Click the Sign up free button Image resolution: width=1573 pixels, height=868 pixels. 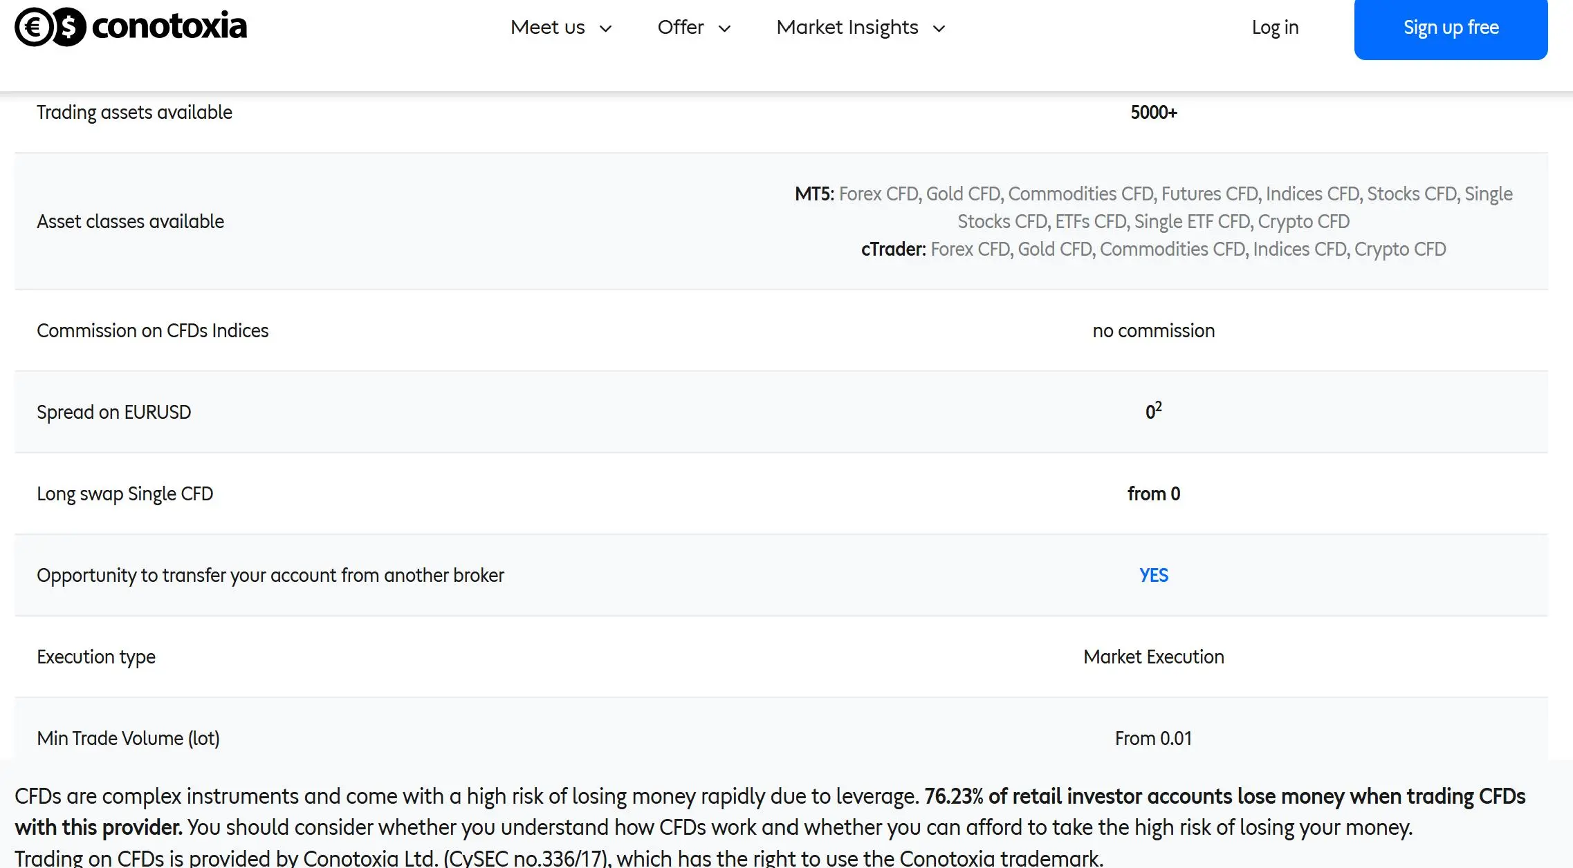[1451, 29]
